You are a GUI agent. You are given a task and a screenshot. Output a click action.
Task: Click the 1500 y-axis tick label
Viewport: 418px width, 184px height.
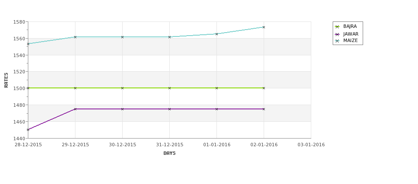pos(19,88)
